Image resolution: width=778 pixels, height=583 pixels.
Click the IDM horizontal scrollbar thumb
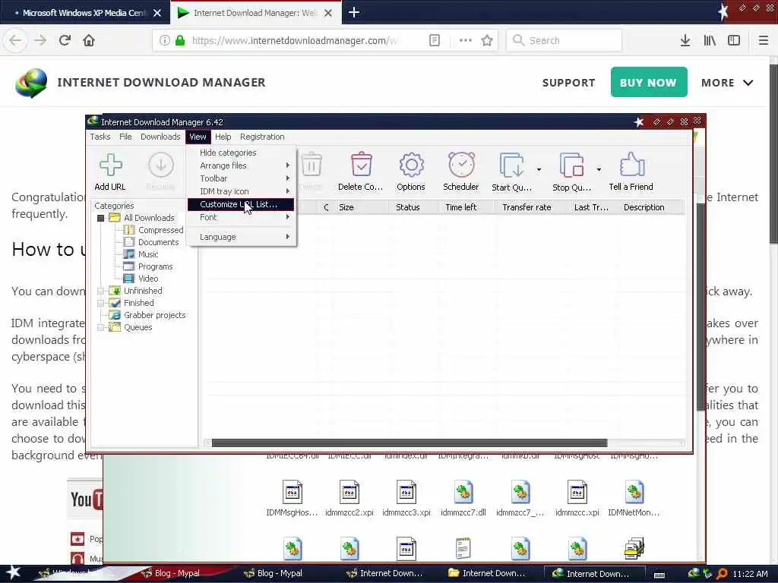(x=410, y=443)
